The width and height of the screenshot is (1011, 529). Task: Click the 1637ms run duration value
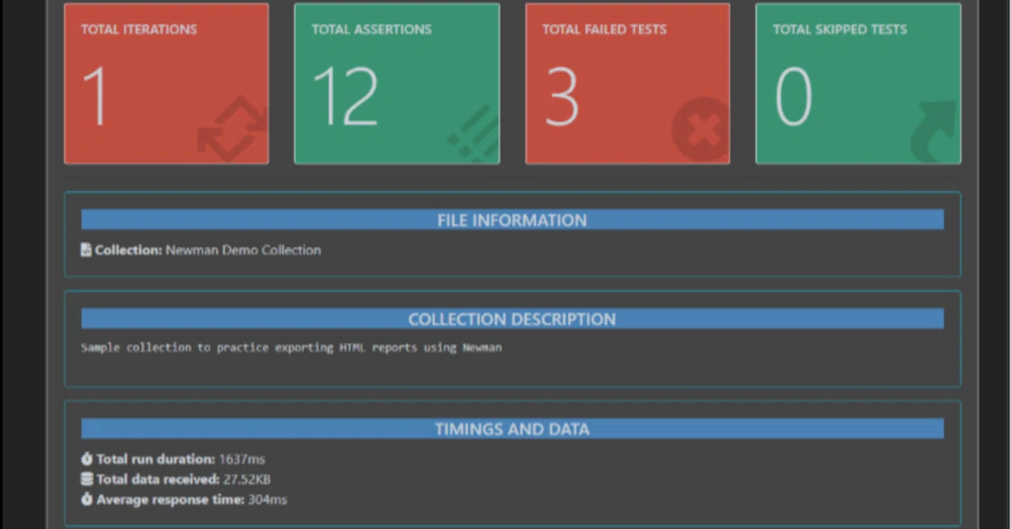(242, 459)
